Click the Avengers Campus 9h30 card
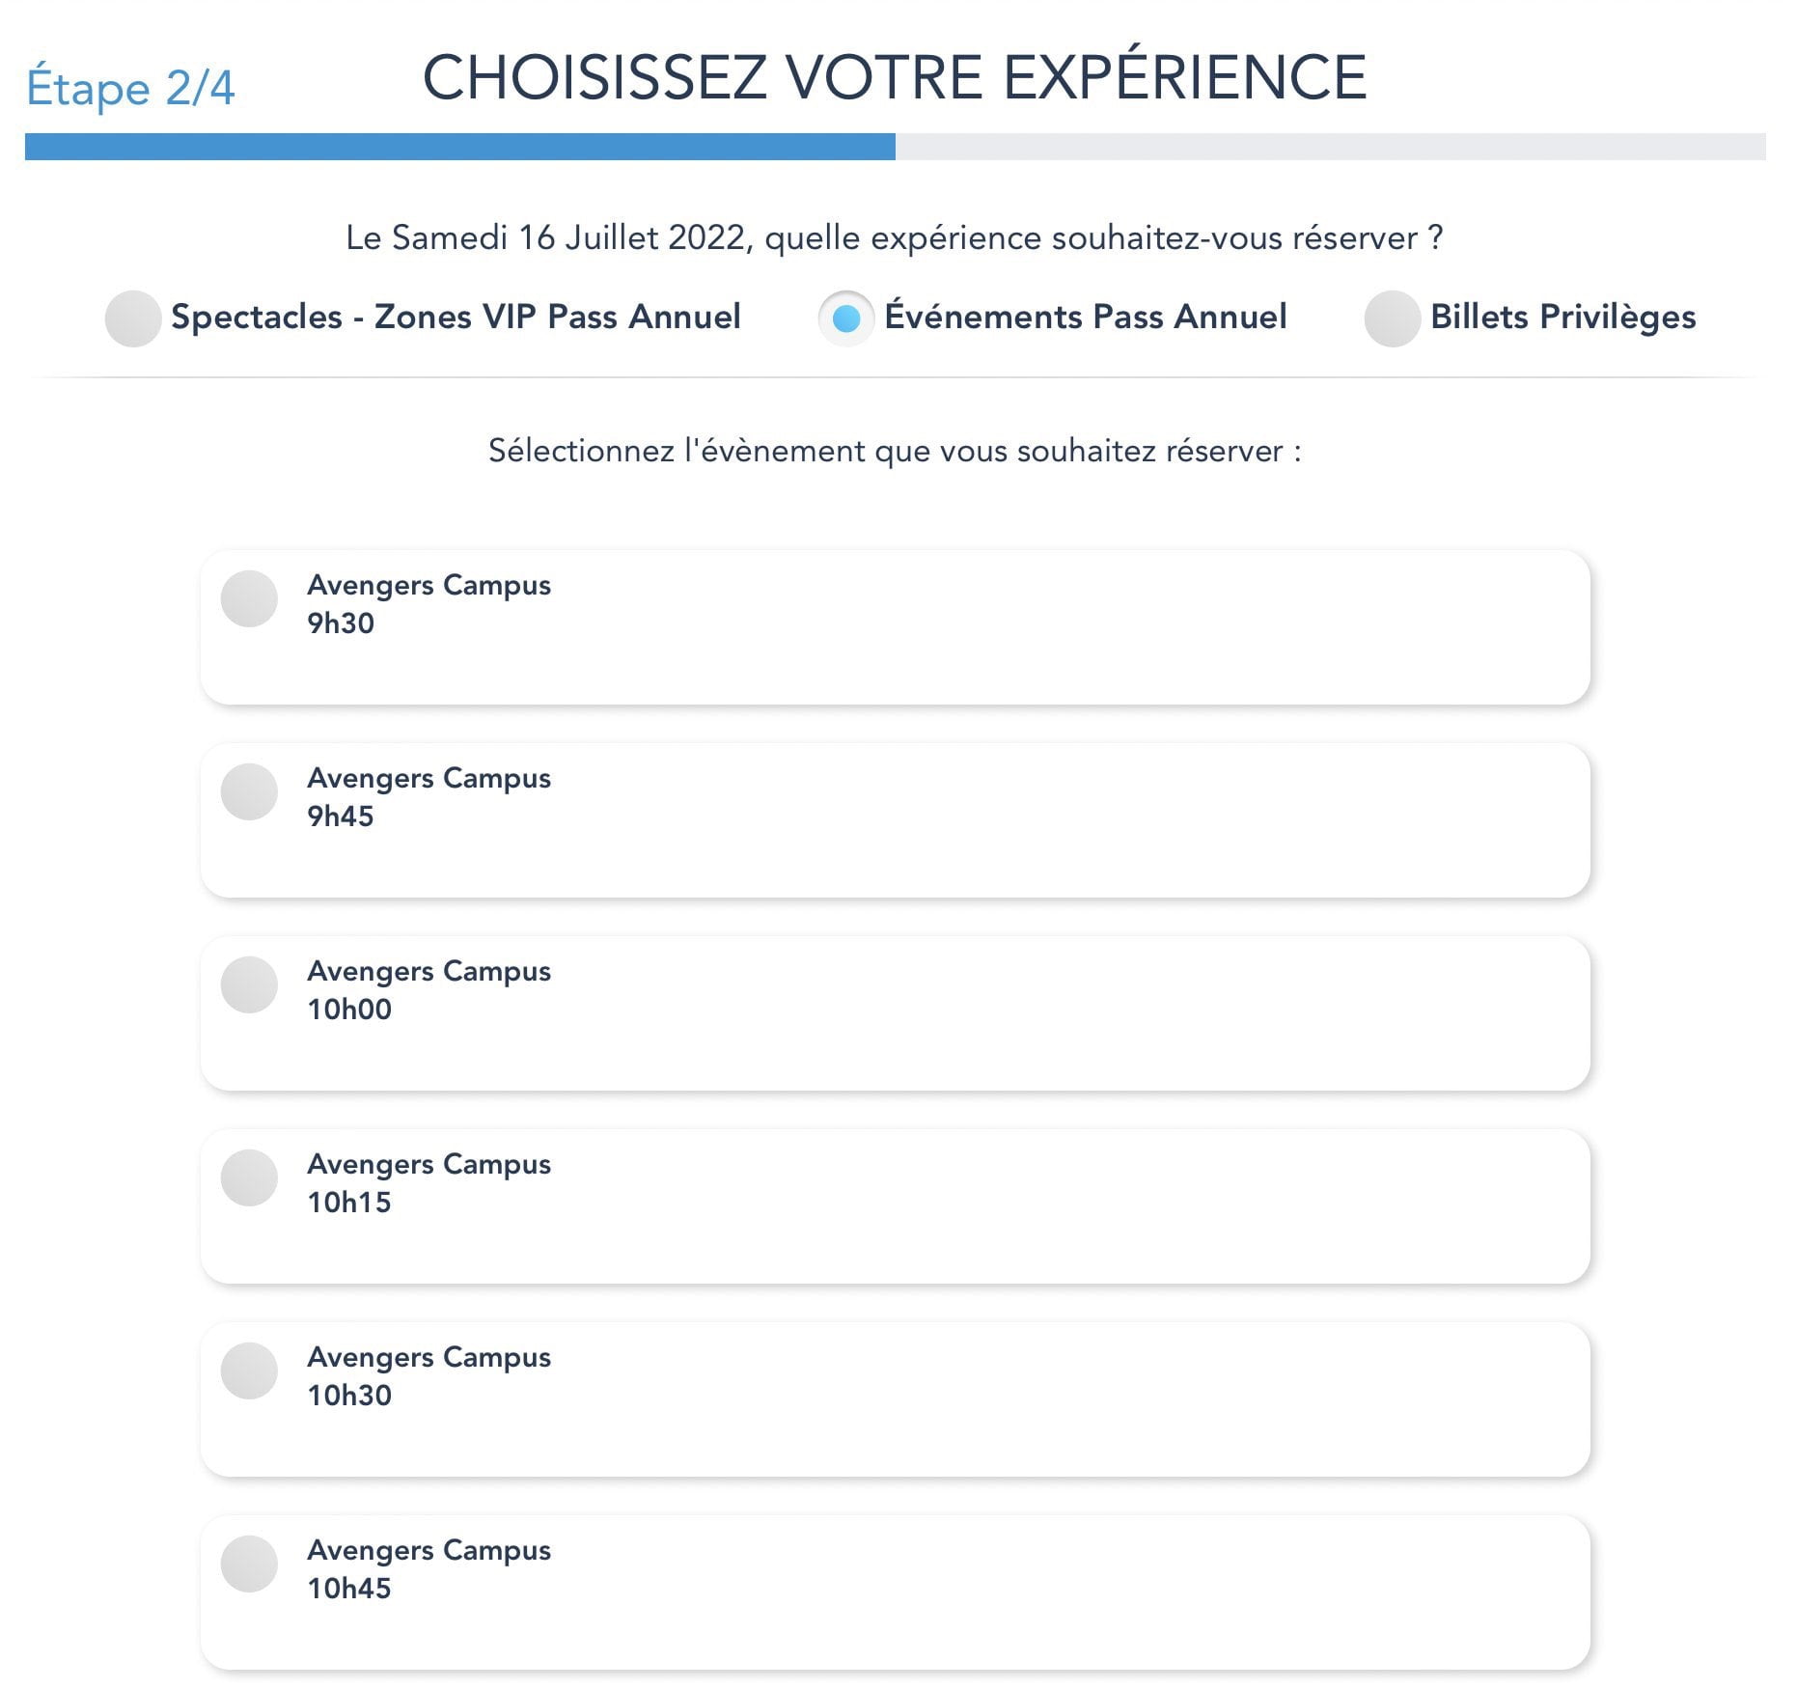Viewport: 1797px width, 1689px height. (x=895, y=627)
